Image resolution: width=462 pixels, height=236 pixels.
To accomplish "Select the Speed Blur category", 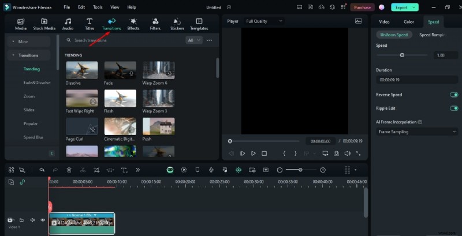I will tap(33, 137).
